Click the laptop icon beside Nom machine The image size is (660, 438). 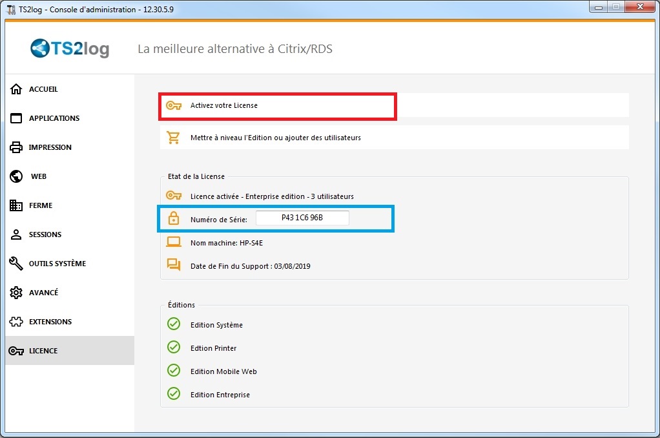[174, 242]
